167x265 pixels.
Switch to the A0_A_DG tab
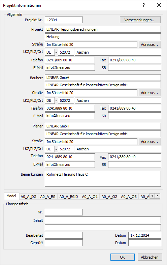coord(29,197)
